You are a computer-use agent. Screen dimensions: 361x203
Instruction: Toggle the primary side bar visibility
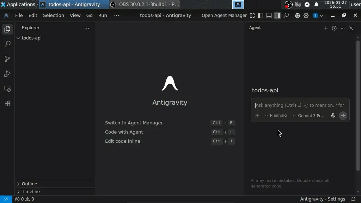coord(261,16)
